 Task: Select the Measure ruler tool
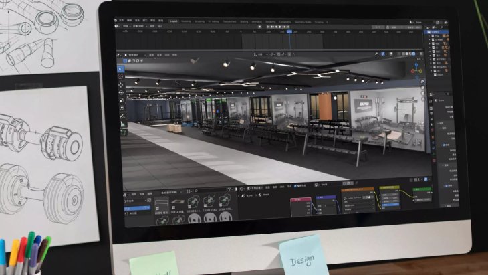pyautogui.click(x=122, y=124)
